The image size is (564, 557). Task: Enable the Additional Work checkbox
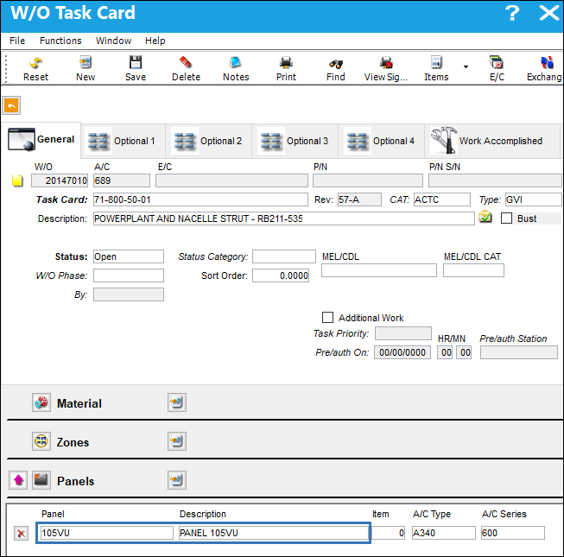(327, 318)
